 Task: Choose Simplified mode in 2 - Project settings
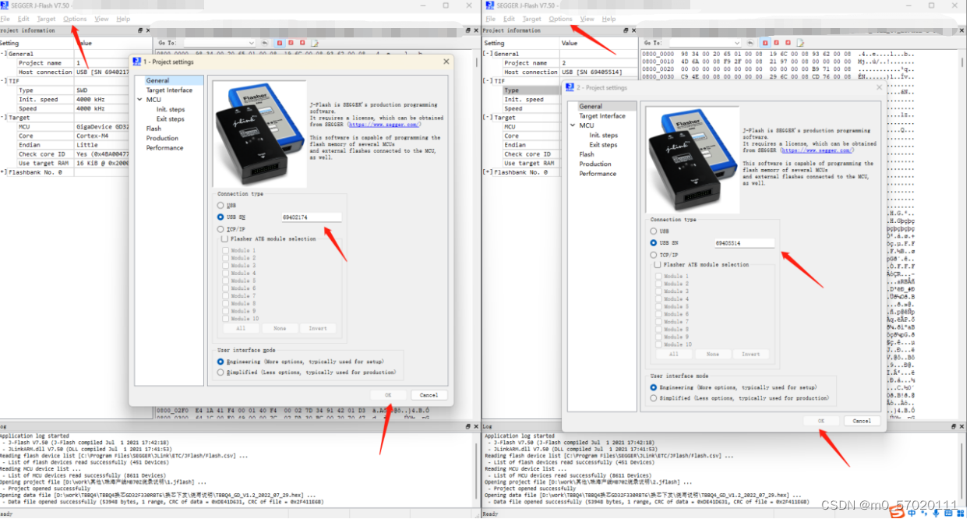coord(654,398)
